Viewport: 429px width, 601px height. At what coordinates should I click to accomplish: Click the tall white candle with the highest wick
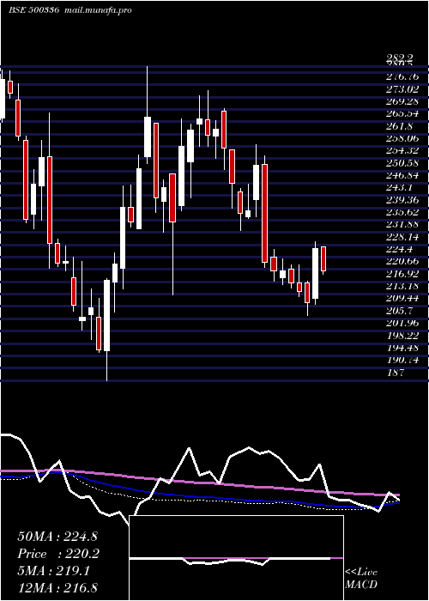tap(147, 115)
